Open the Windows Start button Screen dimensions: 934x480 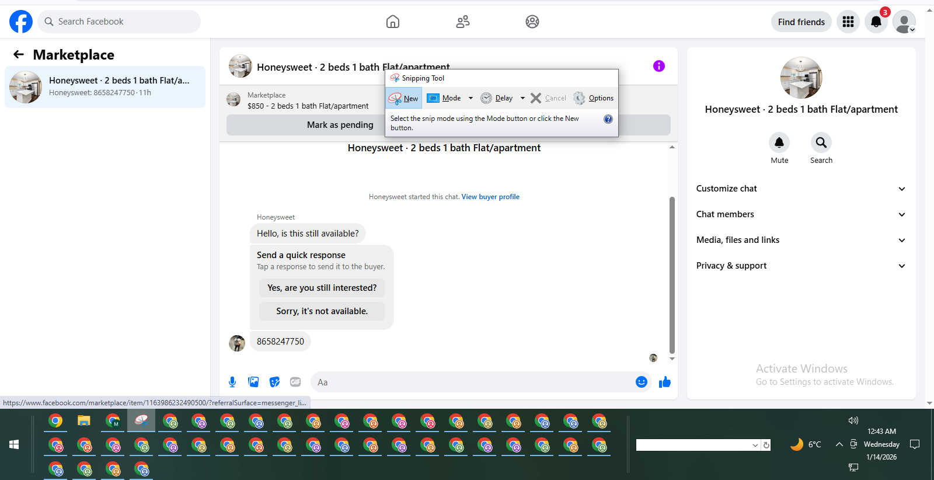[14, 445]
